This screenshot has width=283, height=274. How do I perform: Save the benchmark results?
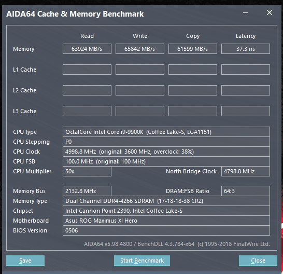25,261
